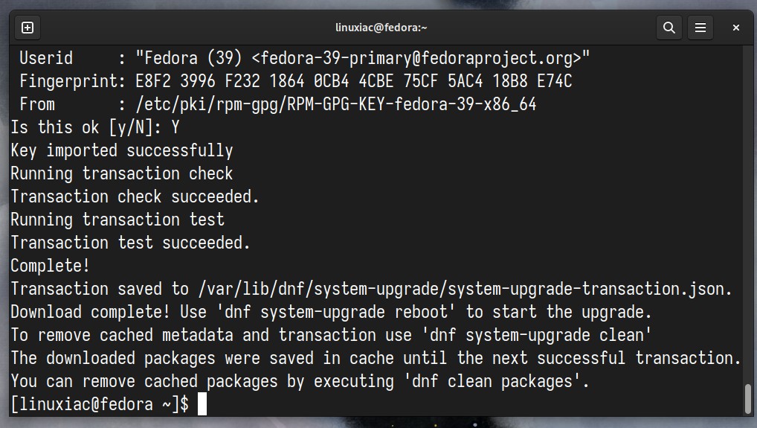Click 'Transaction check succeeded.' text

coord(135,197)
